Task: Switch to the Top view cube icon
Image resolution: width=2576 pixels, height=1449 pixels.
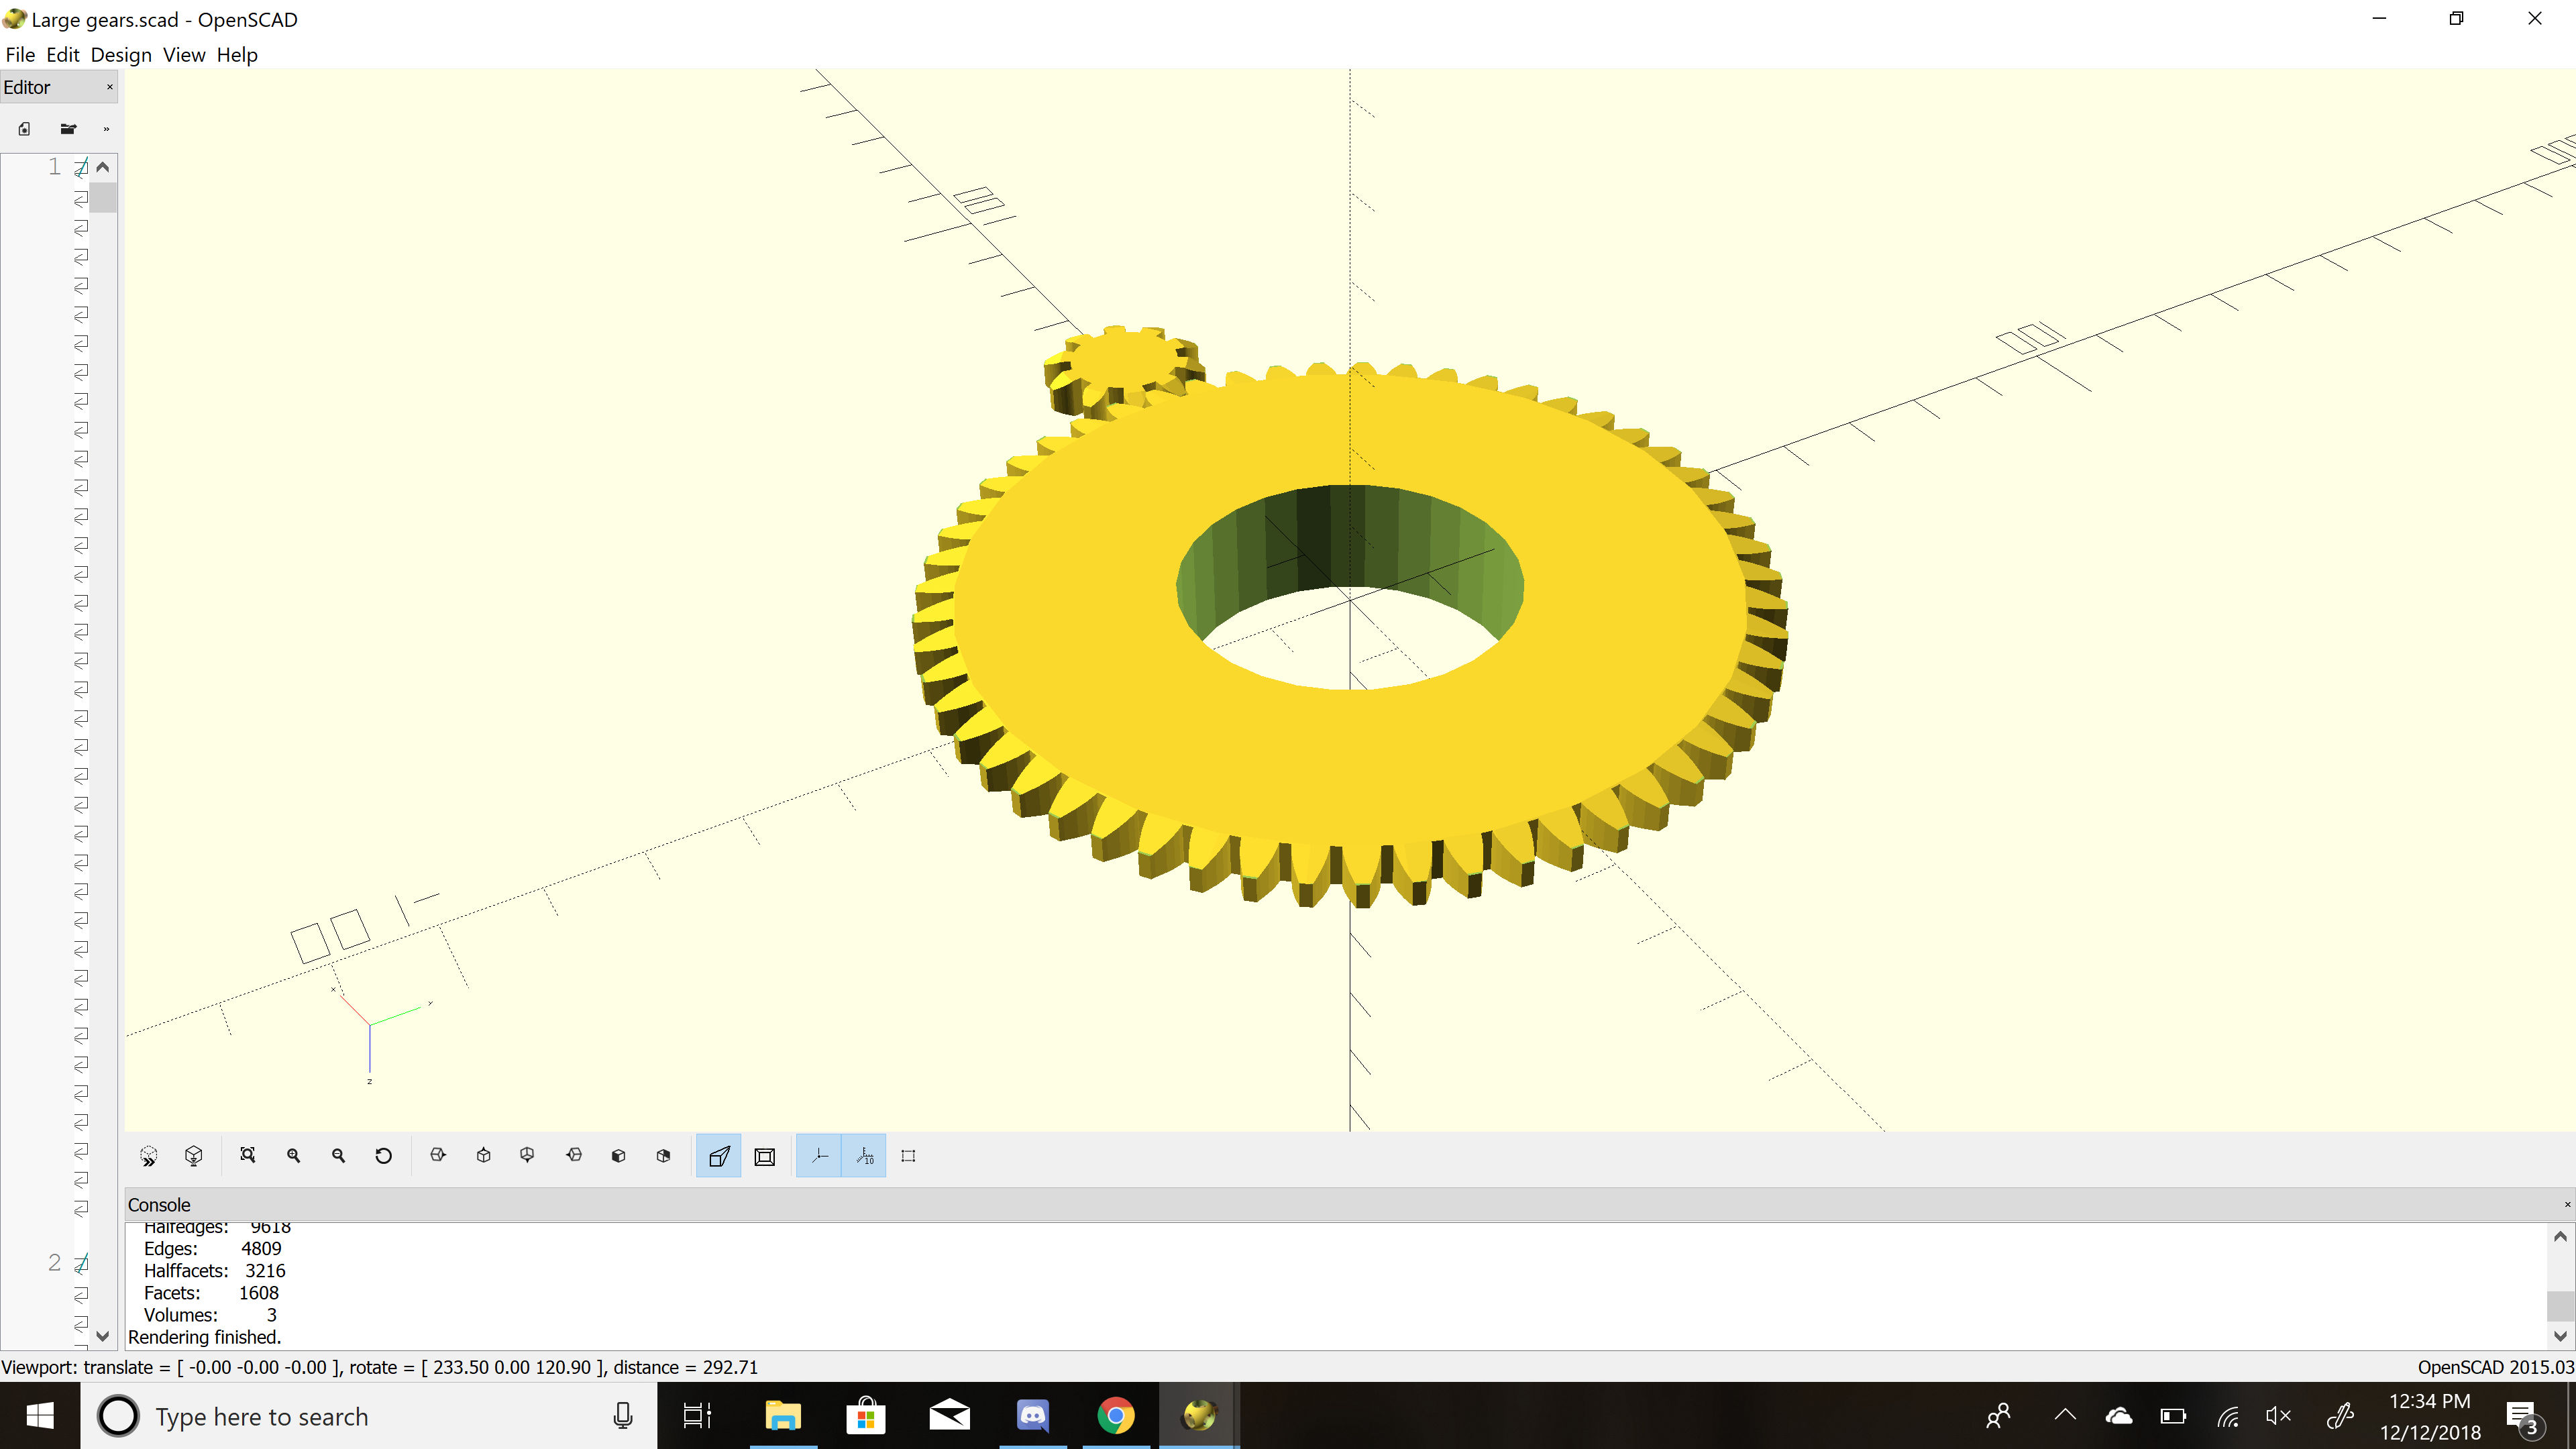Action: click(483, 1156)
